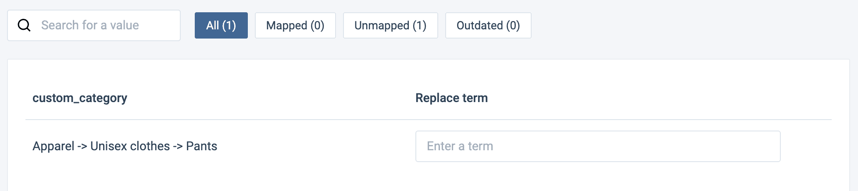The height and width of the screenshot is (191, 858).
Task: Click the magnifying glass search icon
Action: tap(24, 25)
